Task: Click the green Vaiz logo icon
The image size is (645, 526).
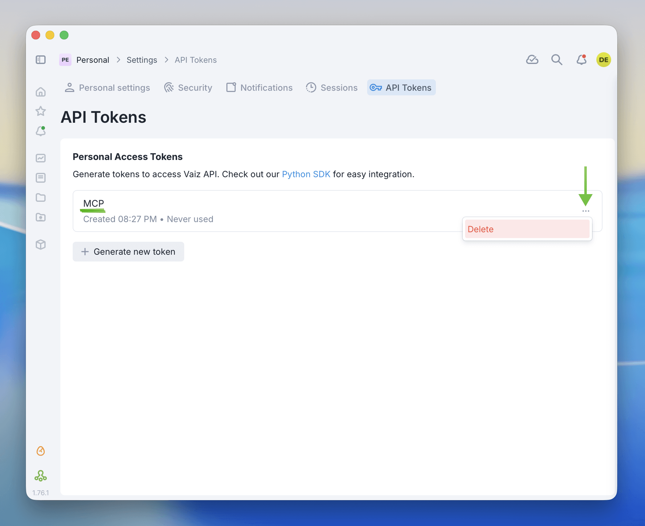Action: coord(41,476)
